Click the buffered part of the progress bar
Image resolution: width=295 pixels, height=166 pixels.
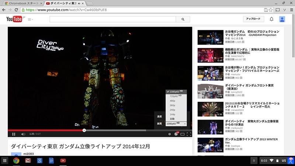tap(115, 130)
